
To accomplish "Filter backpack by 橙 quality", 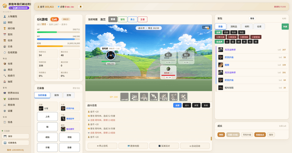I will 256,42.
